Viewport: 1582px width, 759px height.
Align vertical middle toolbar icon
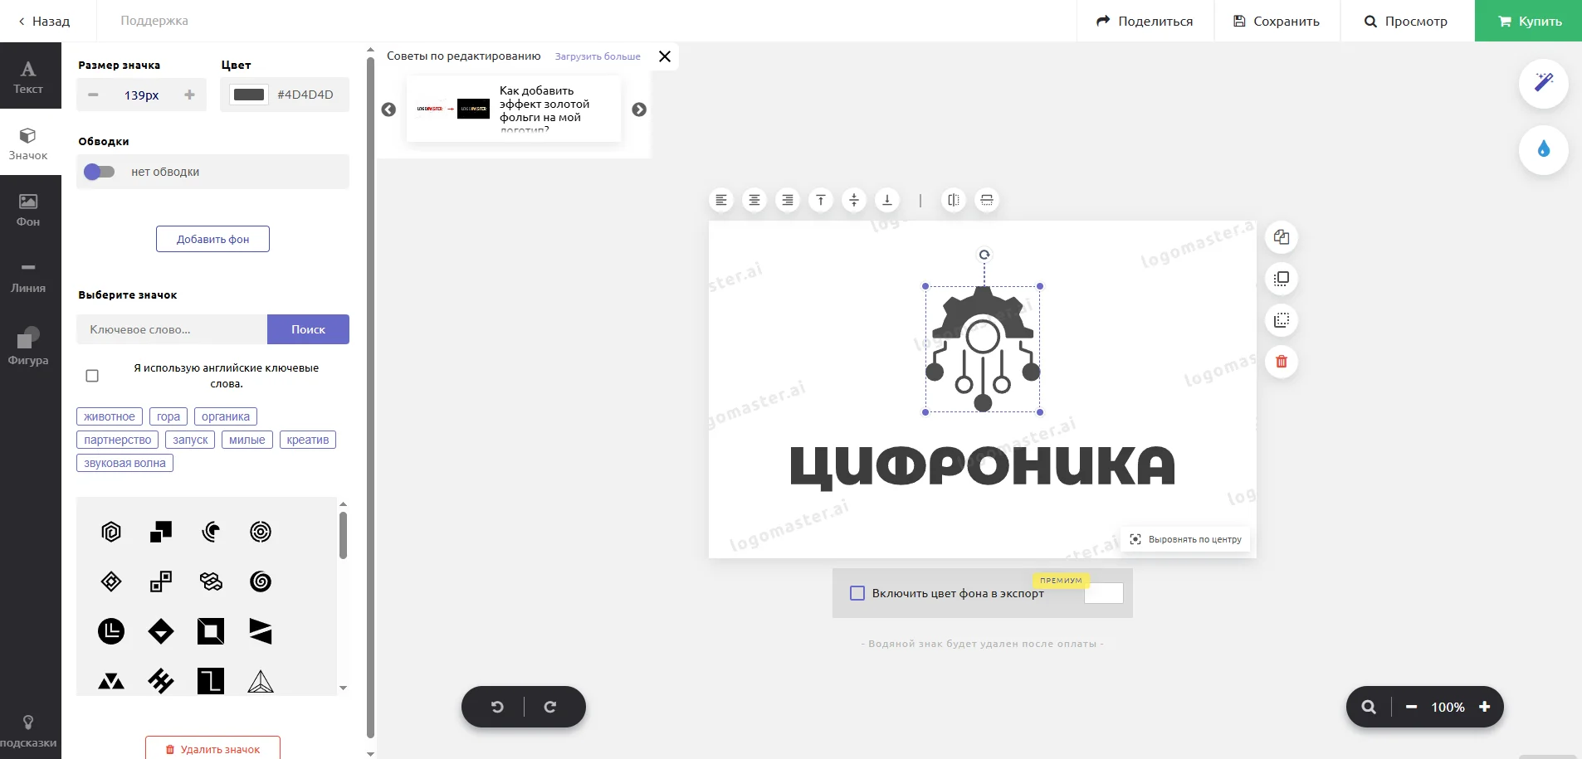click(x=854, y=200)
